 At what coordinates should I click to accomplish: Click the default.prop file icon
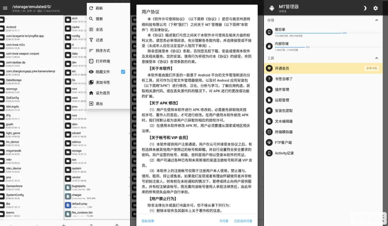click(68, 205)
